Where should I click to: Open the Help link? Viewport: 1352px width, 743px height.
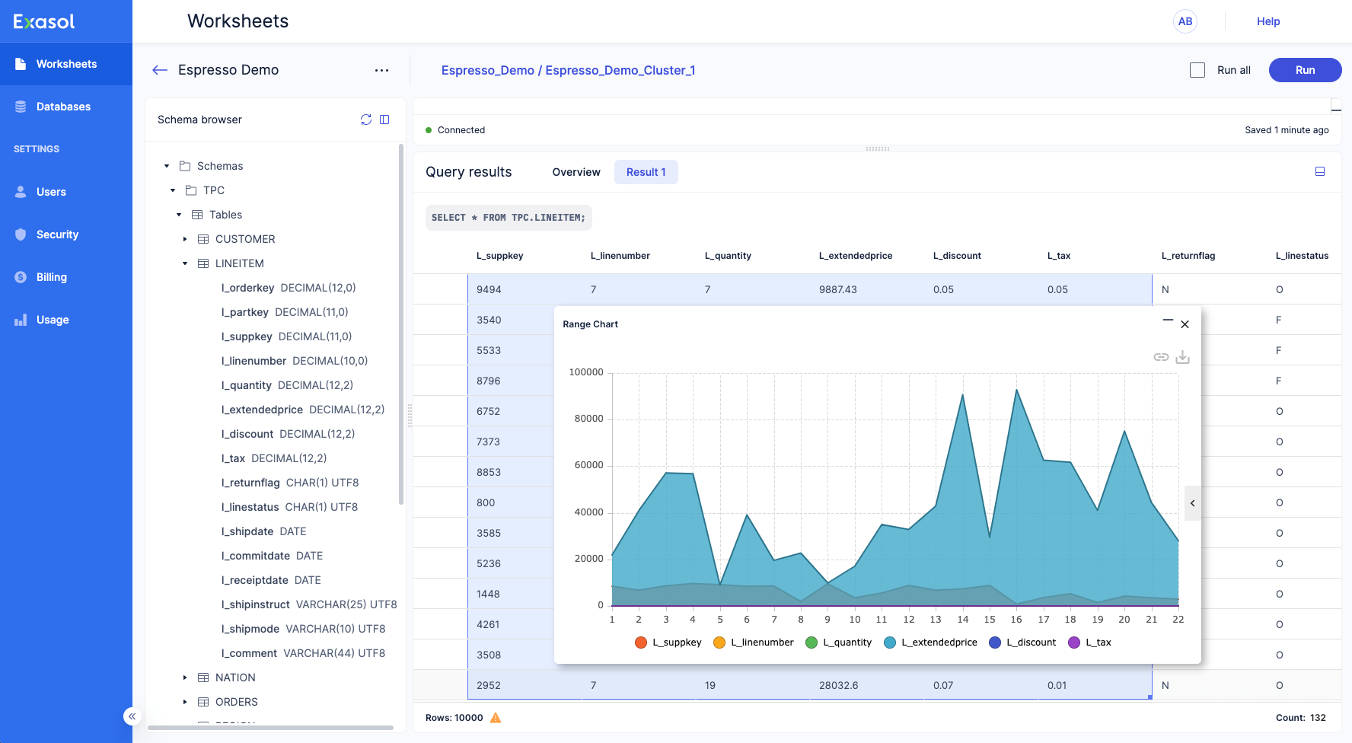point(1267,21)
